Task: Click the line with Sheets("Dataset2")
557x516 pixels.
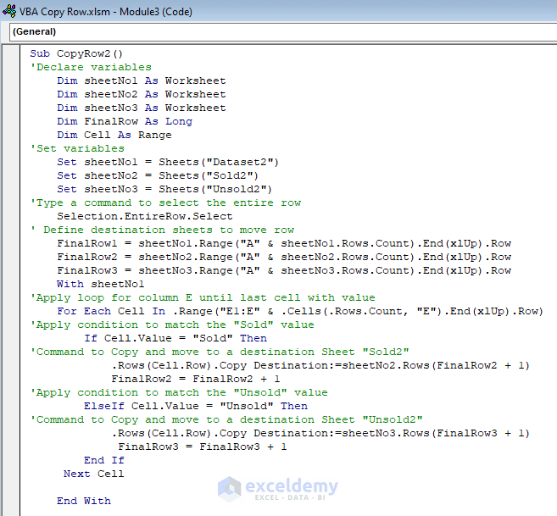Action: 168,162
